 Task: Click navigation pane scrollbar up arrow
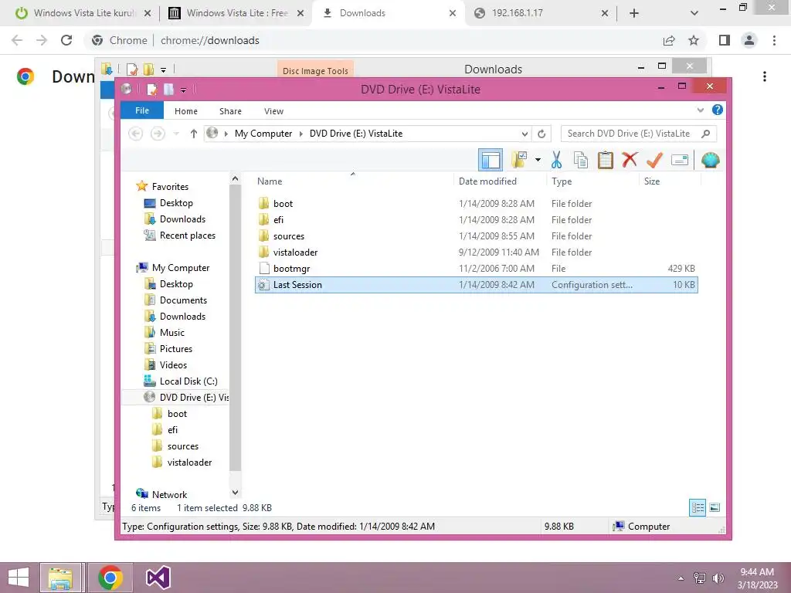click(235, 178)
